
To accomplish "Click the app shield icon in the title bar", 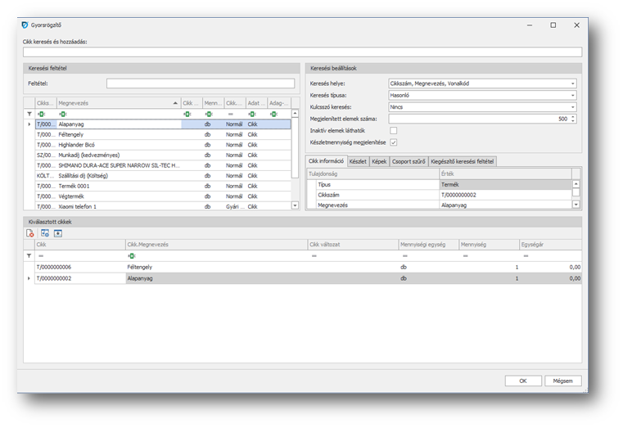I will tap(24, 25).
